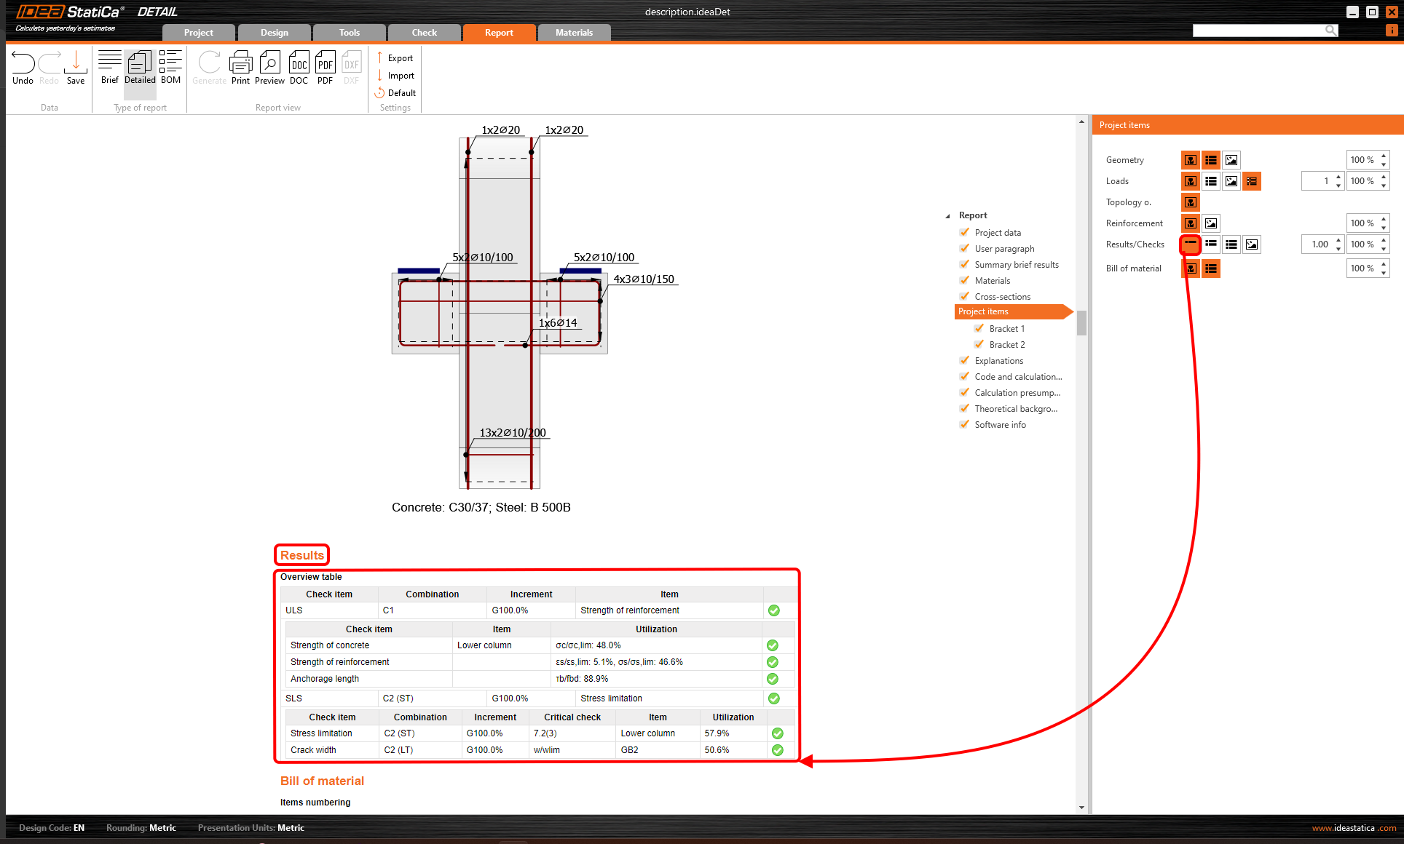Screen dimensions: 1404x844
Task: Toggle Software info checkbox
Action: 965,425
